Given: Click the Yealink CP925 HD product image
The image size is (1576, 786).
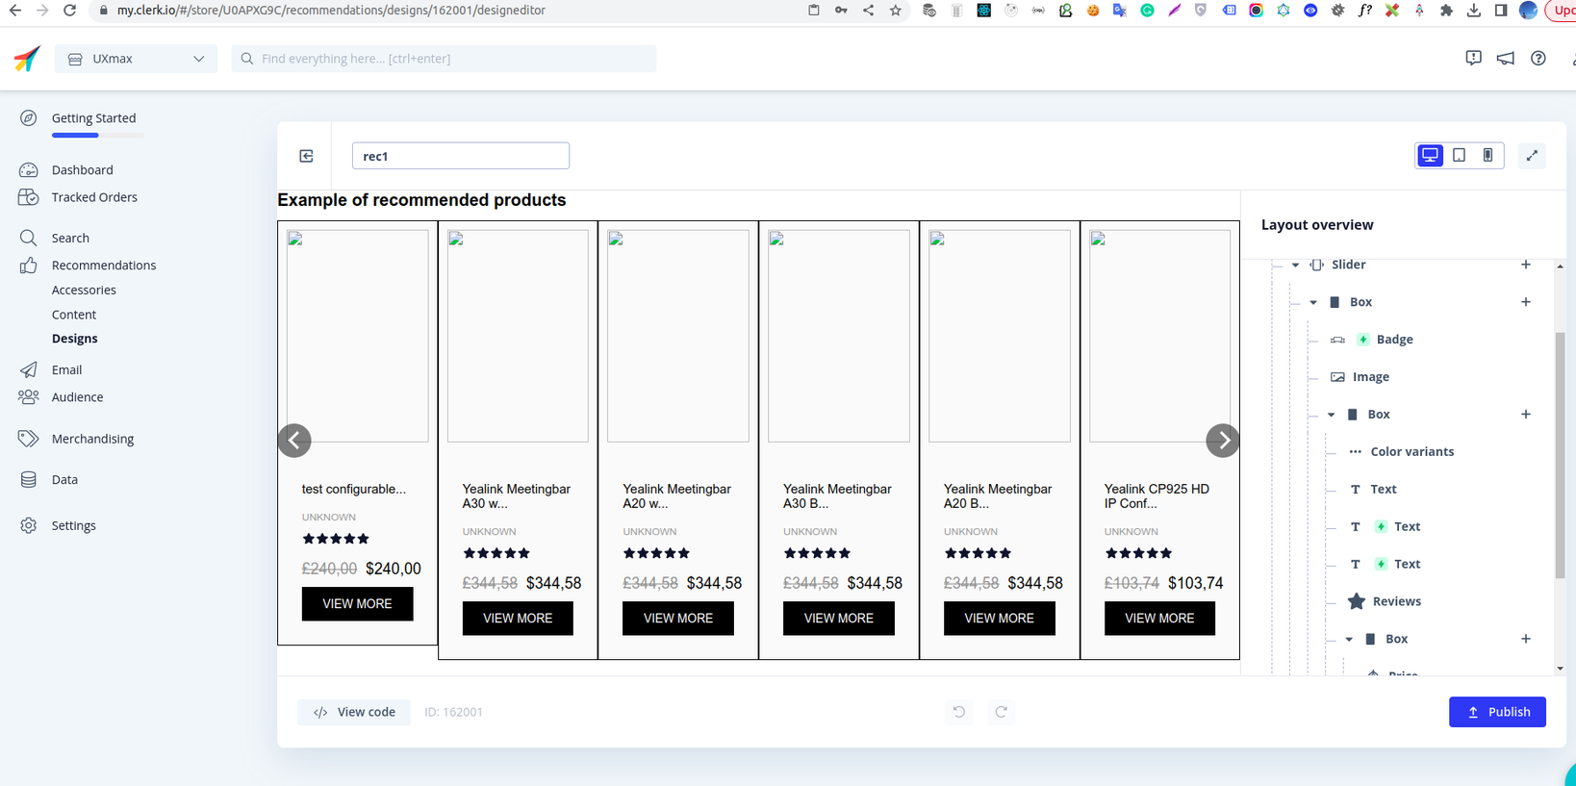Looking at the screenshot, I should click(1159, 336).
